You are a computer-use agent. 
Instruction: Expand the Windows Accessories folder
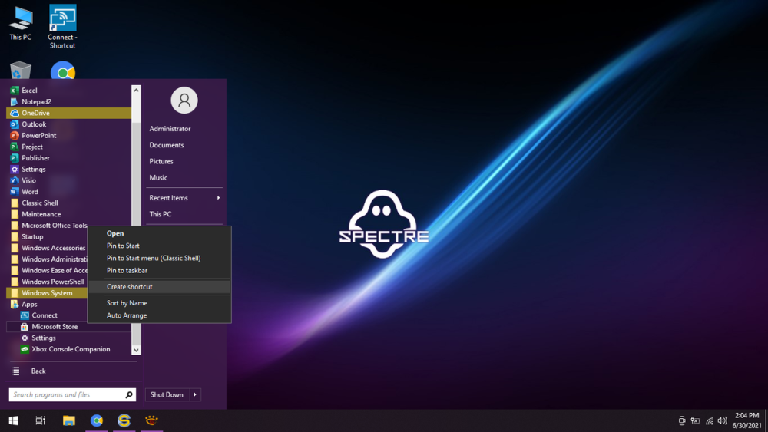click(x=48, y=248)
